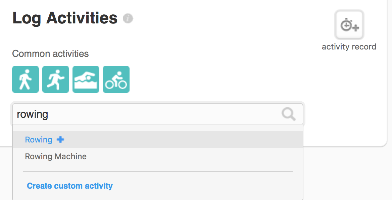Open the activity record stopwatch button
The height and width of the screenshot is (200, 392).
click(349, 25)
